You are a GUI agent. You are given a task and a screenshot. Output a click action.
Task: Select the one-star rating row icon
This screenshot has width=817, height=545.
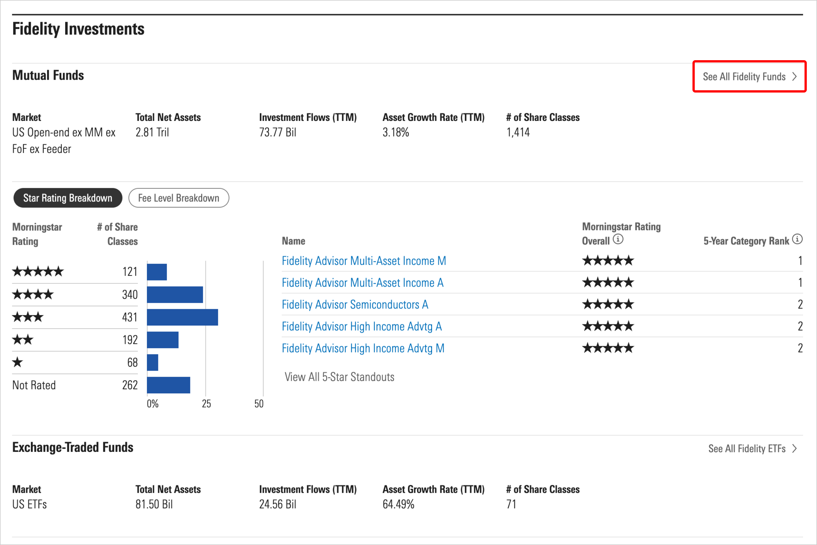pos(17,362)
